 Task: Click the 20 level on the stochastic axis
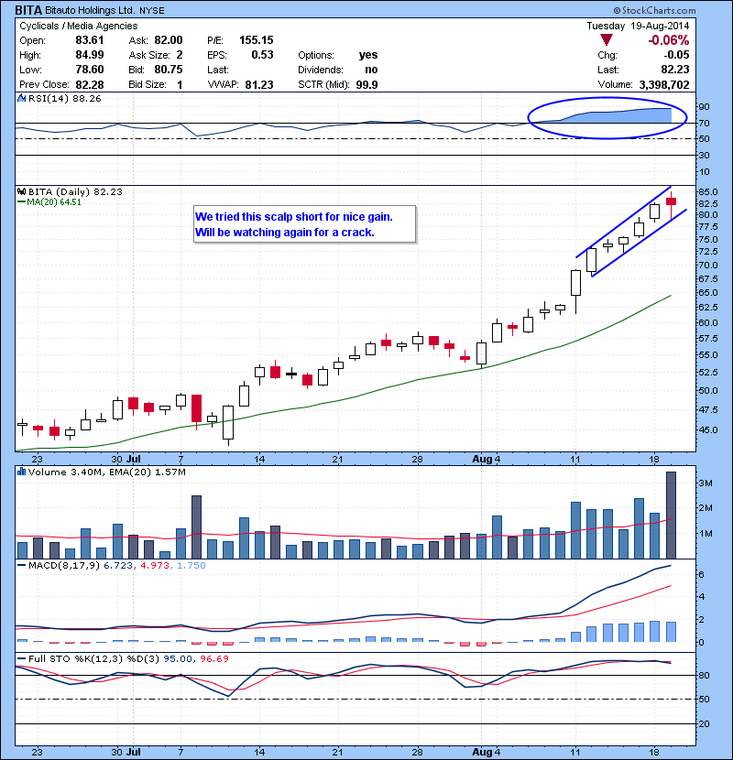pos(704,723)
